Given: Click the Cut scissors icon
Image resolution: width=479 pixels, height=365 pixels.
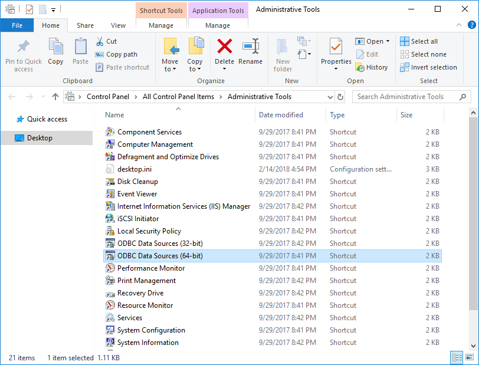Looking at the screenshot, I should click(100, 41).
